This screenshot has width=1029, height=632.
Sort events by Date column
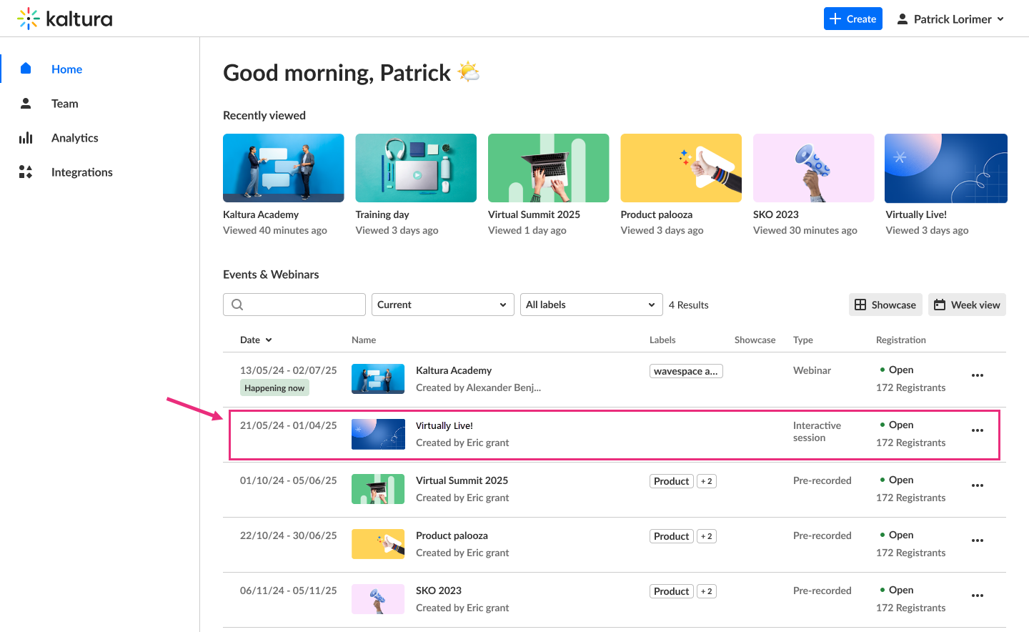[256, 340]
